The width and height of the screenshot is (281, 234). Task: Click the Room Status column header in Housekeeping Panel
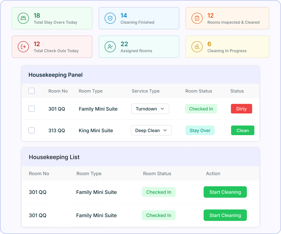tap(199, 91)
